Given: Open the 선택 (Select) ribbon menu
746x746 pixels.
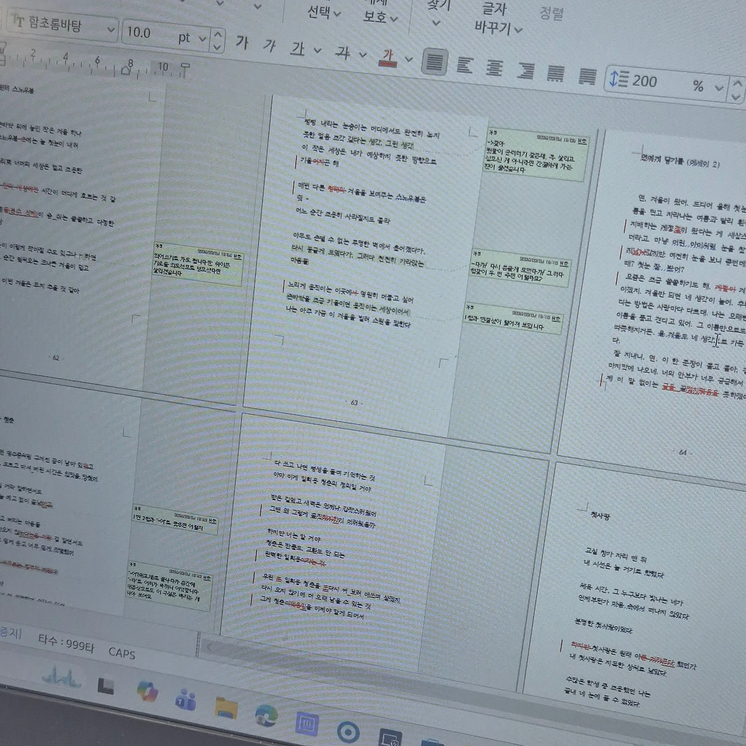Looking at the screenshot, I should [323, 13].
